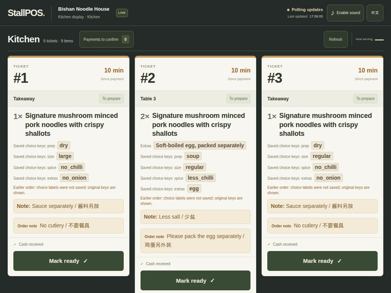Click the 'large' size tag on ticket #1
This screenshot has width=391, height=293.
pyautogui.click(x=65, y=156)
